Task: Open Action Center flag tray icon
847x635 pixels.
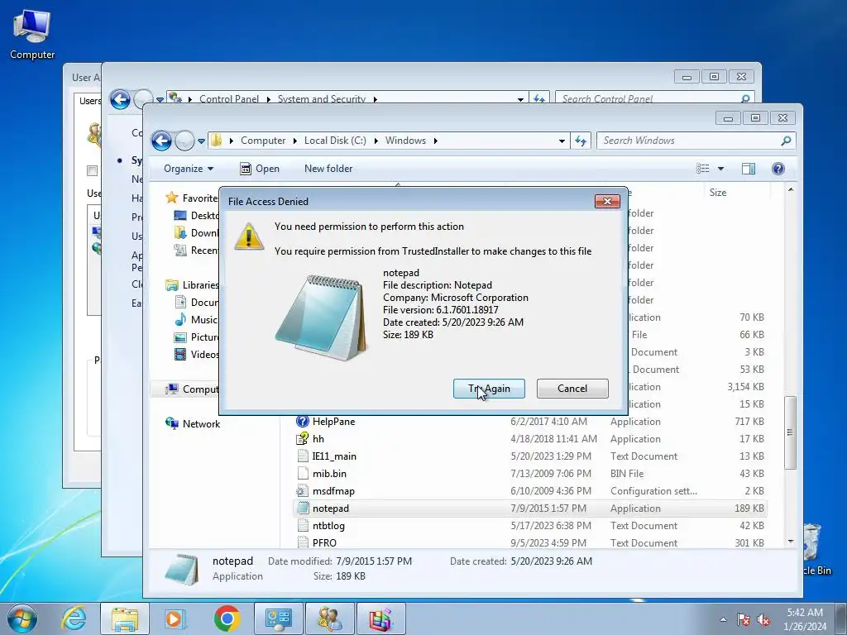Action: click(x=744, y=619)
